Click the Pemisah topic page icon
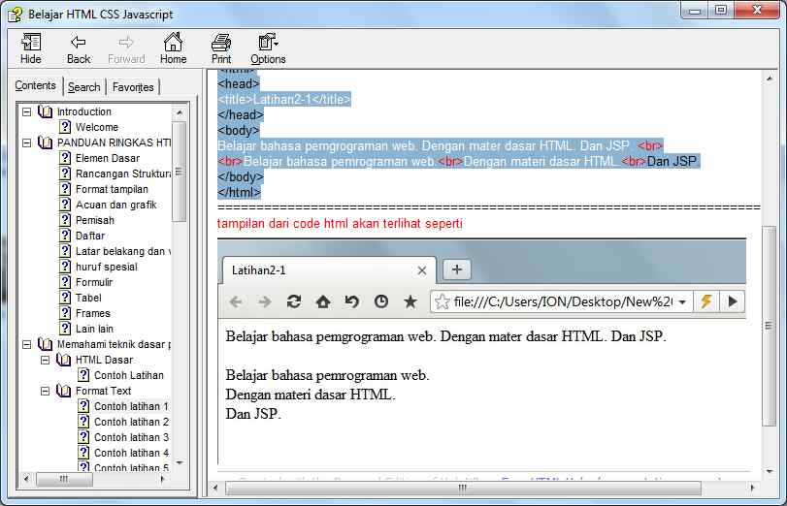This screenshot has width=787, height=506. 65,220
